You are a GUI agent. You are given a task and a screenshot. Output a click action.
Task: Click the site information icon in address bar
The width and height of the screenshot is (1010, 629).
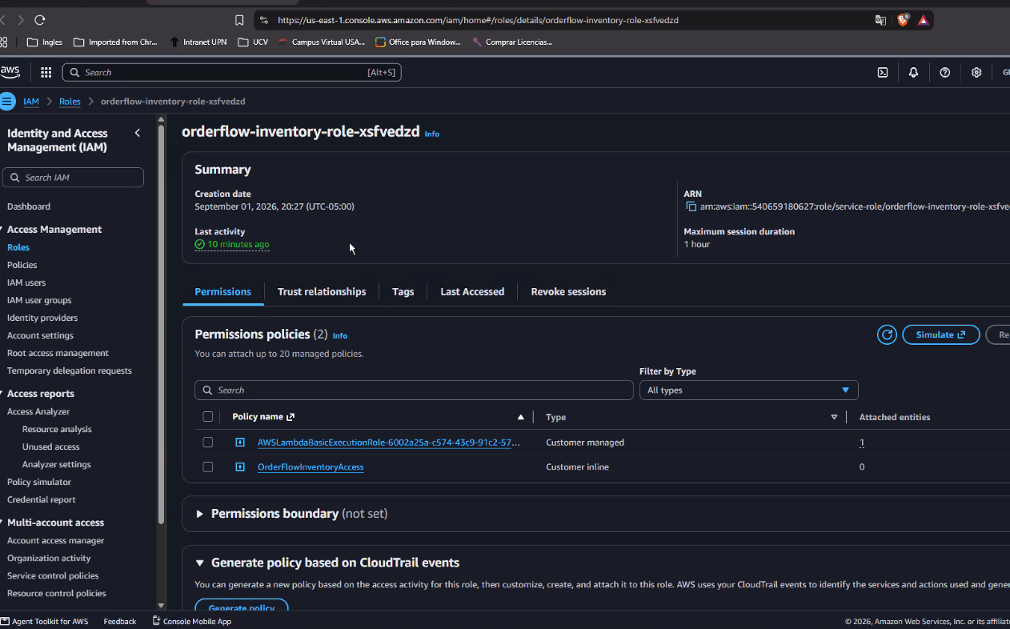point(264,20)
